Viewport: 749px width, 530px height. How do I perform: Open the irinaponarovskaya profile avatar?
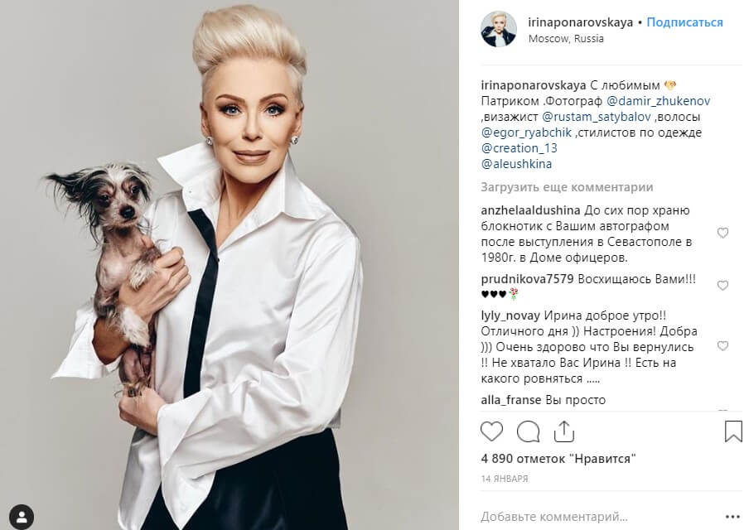click(498, 30)
